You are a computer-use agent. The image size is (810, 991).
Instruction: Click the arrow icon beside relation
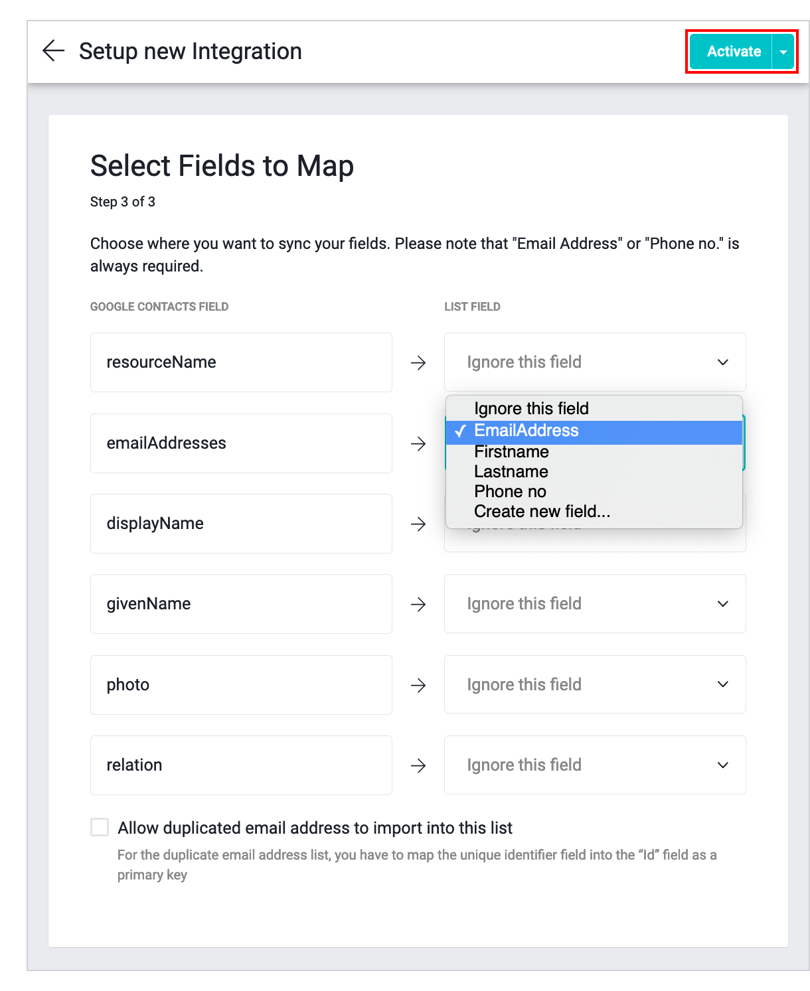[x=418, y=765]
